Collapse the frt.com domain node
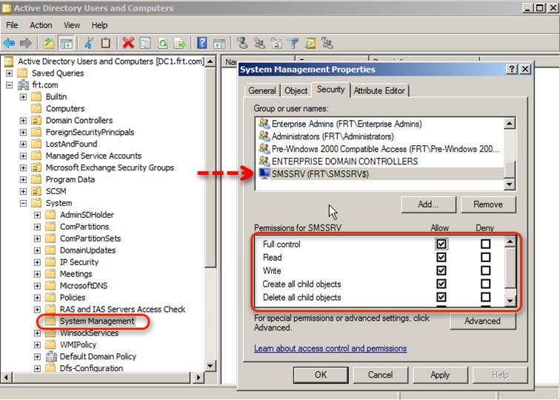The width and height of the screenshot is (560, 400). pyautogui.click(x=10, y=85)
